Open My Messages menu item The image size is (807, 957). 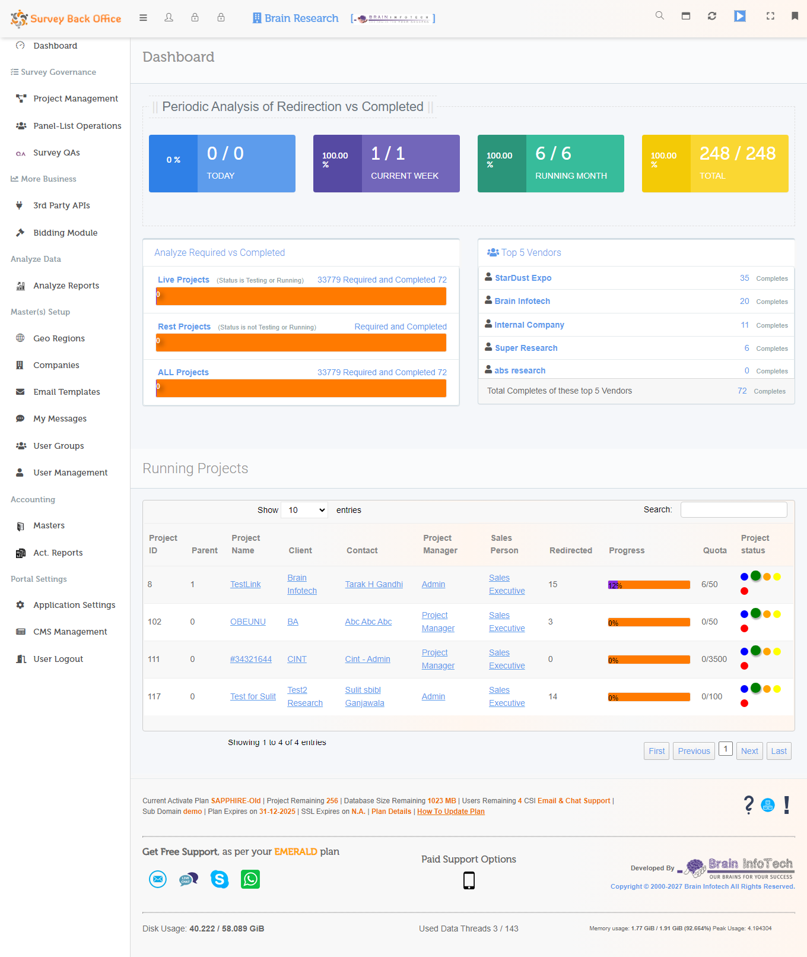point(60,419)
